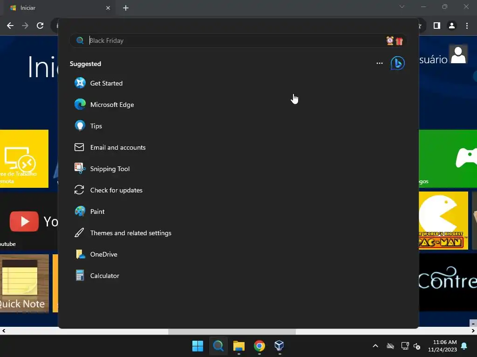This screenshot has width=477, height=357.
Task: Click the OneDrive cloud tray icon
Action: tap(390, 346)
